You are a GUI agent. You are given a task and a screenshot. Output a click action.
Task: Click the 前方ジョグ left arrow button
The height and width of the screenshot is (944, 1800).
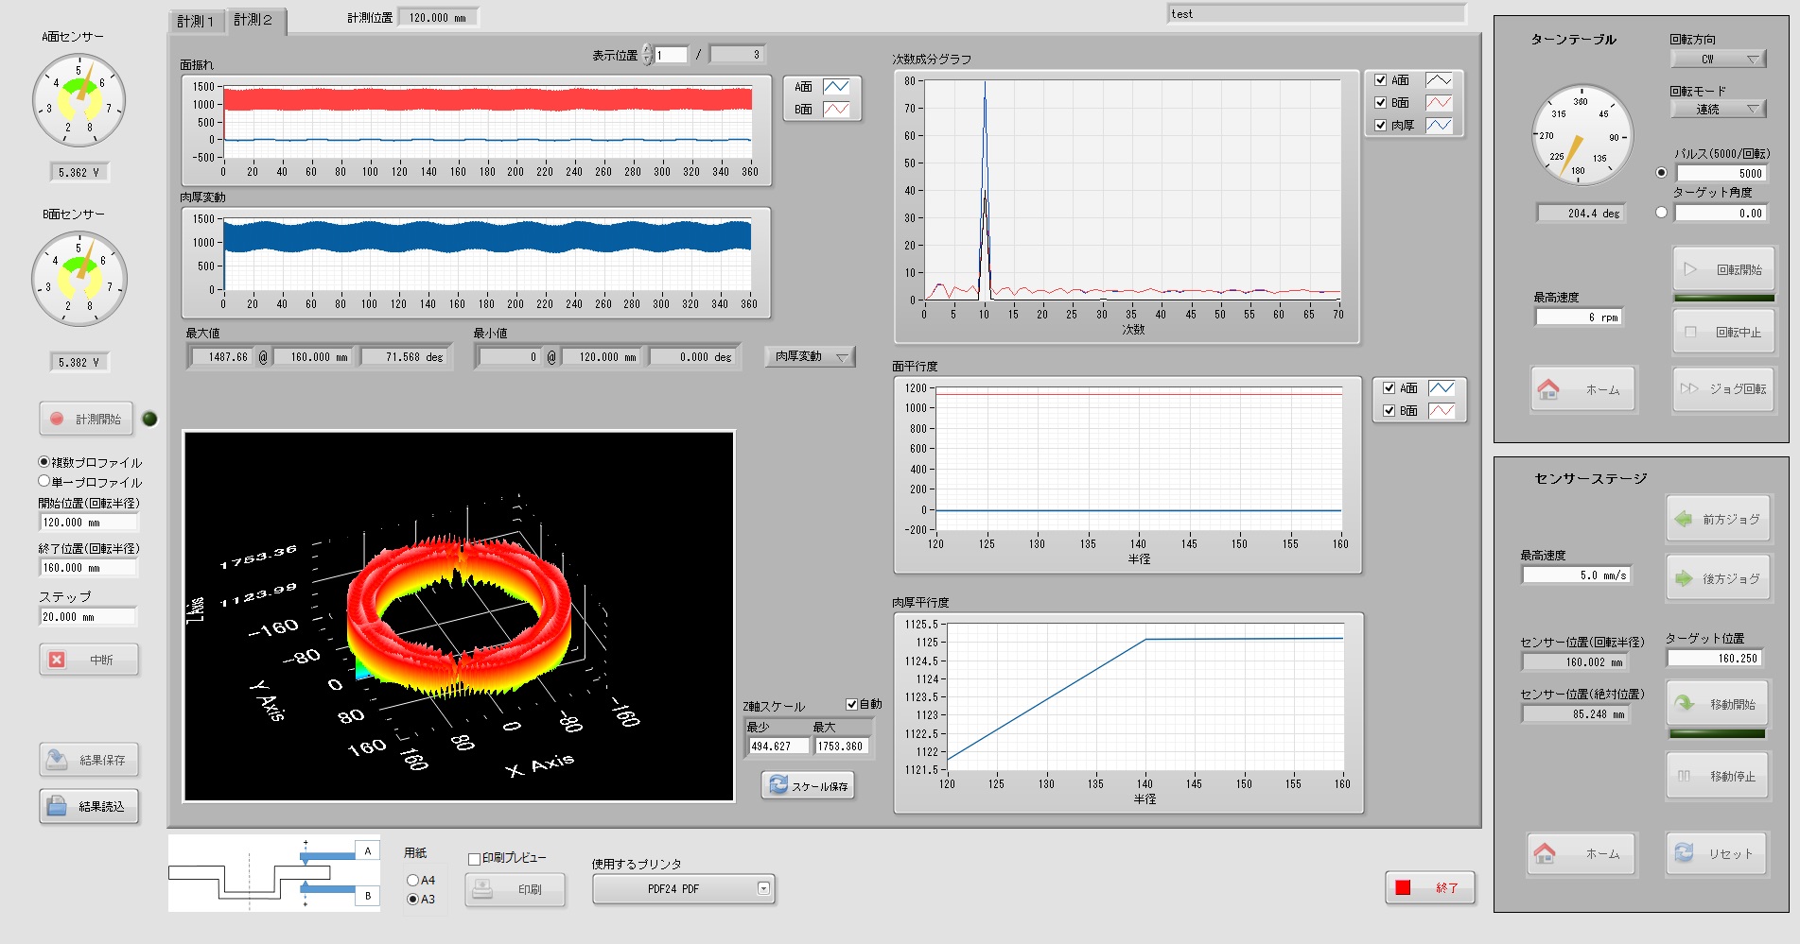1718,519
